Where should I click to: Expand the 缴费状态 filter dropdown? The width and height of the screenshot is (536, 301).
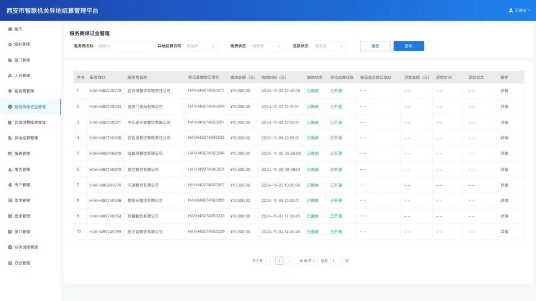click(x=267, y=46)
